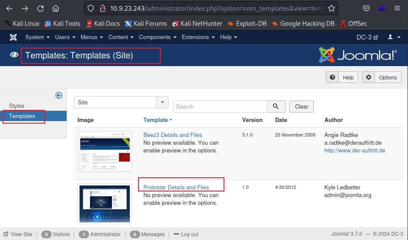Reload the current page
The width and height of the screenshot is (408, 240).
[x=40, y=9]
